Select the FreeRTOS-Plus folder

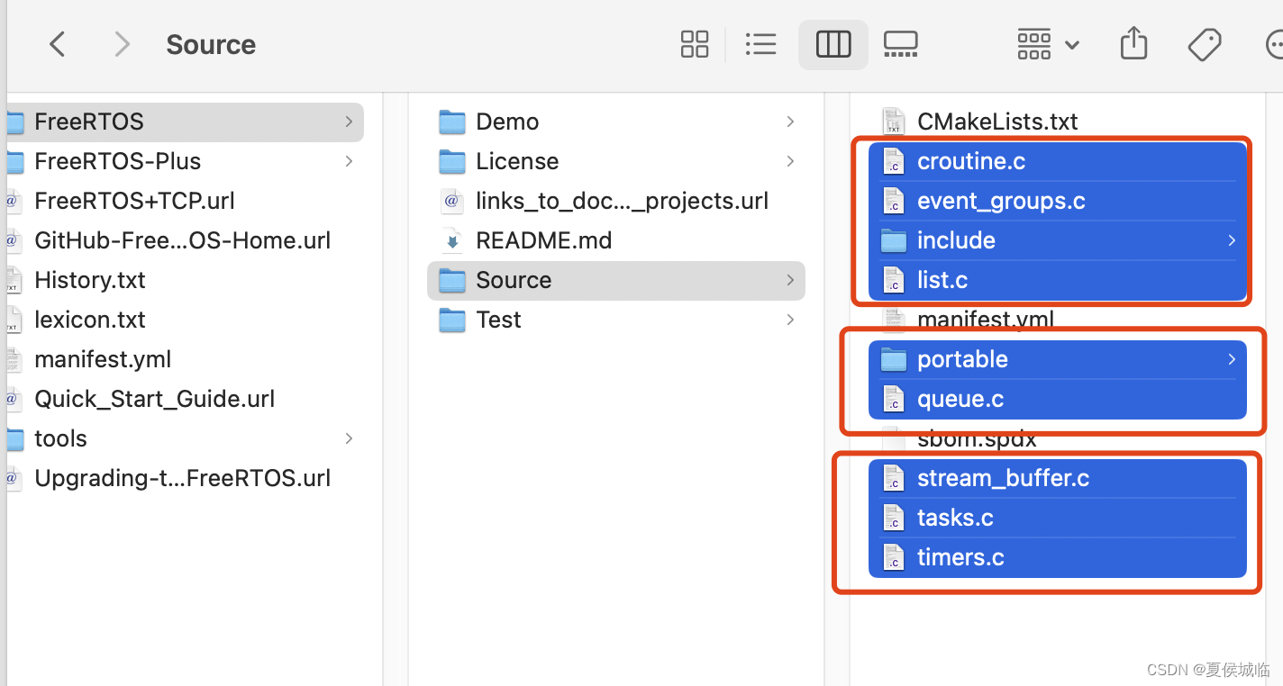click(x=185, y=161)
